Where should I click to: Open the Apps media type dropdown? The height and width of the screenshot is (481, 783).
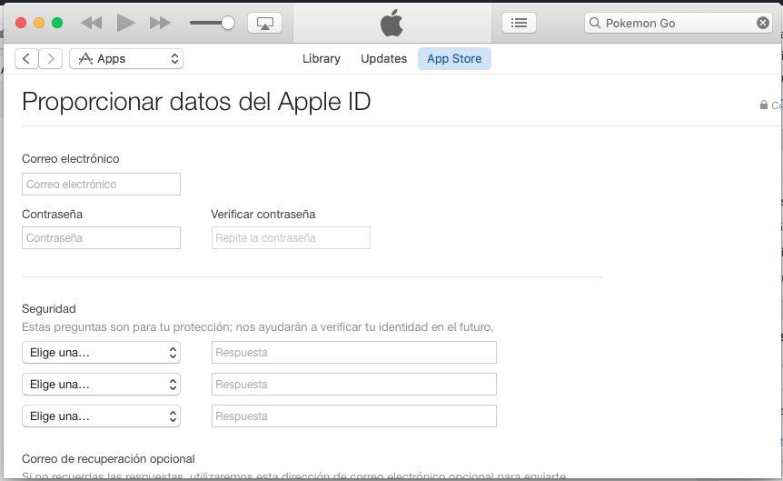pos(126,59)
